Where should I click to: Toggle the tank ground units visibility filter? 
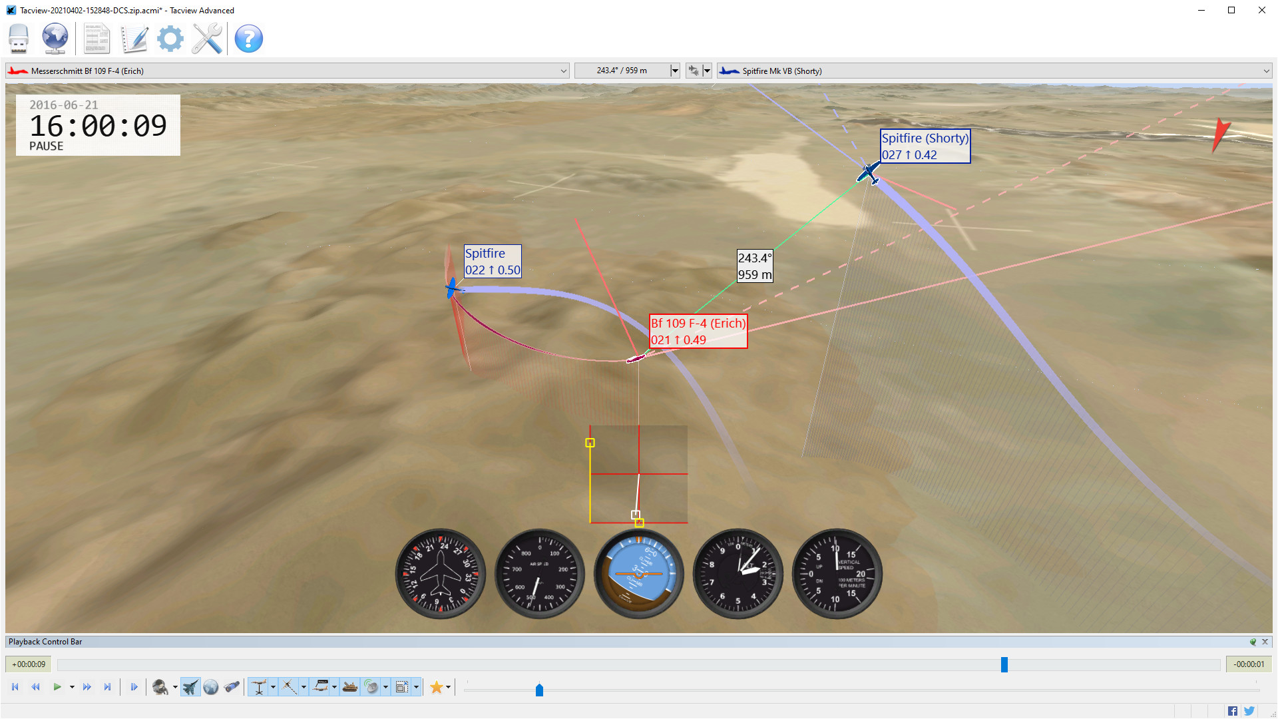(351, 686)
